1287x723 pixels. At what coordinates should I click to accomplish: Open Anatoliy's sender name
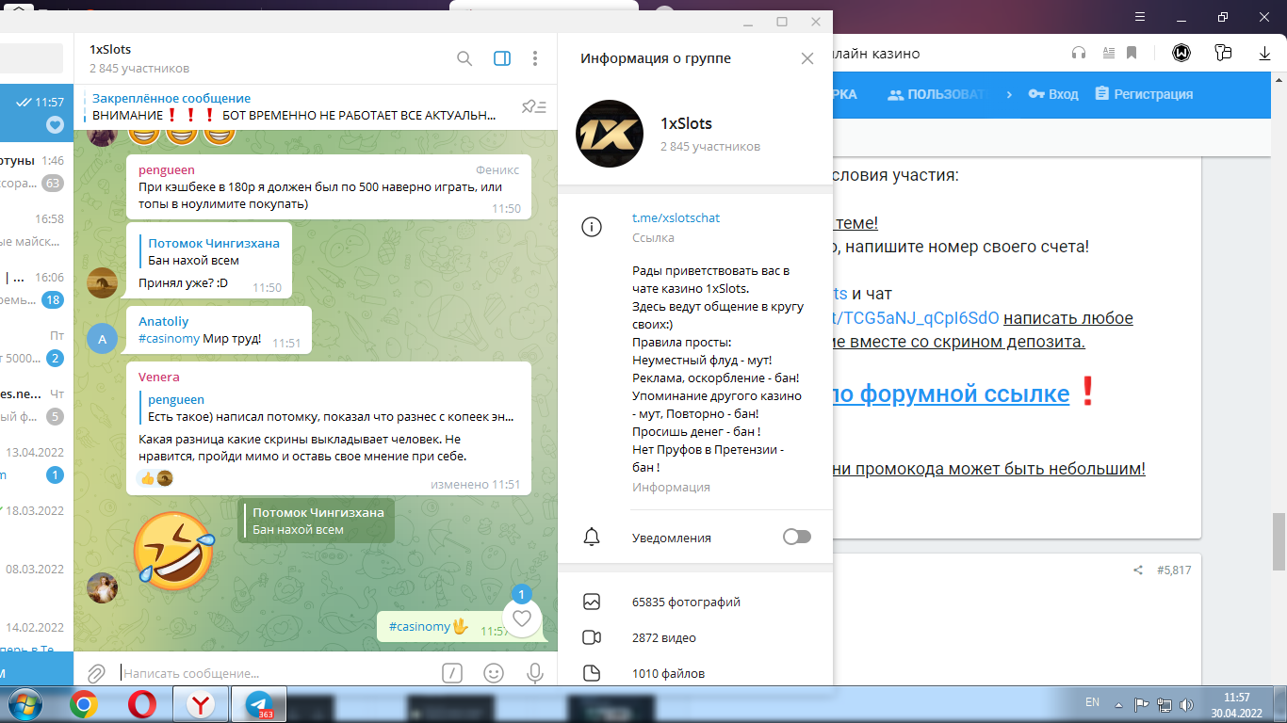coord(164,321)
